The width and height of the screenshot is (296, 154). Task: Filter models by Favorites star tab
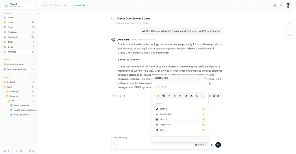point(158,96)
